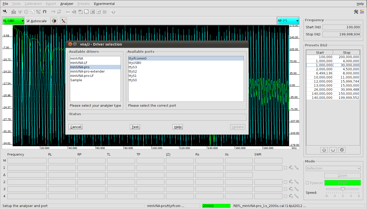Select the ttyUSB0 port
This screenshot has height=209, width=367.
click(135, 63)
